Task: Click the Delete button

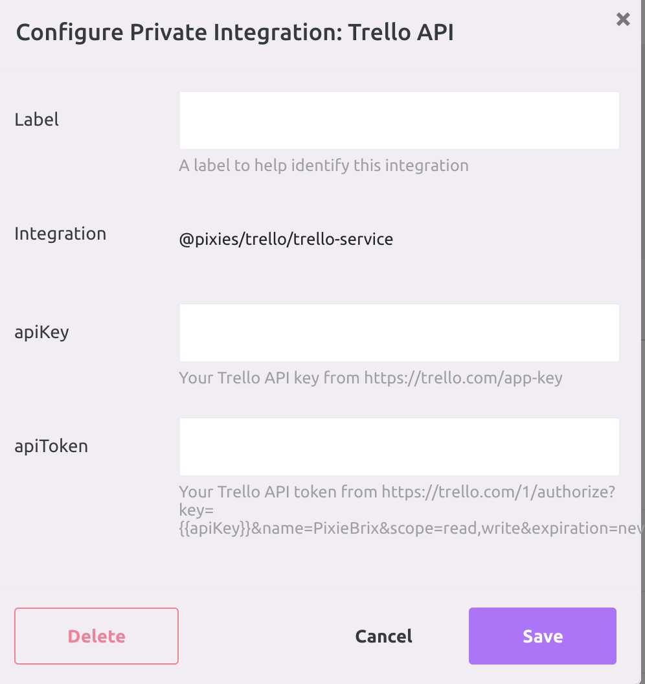Action: coord(96,636)
